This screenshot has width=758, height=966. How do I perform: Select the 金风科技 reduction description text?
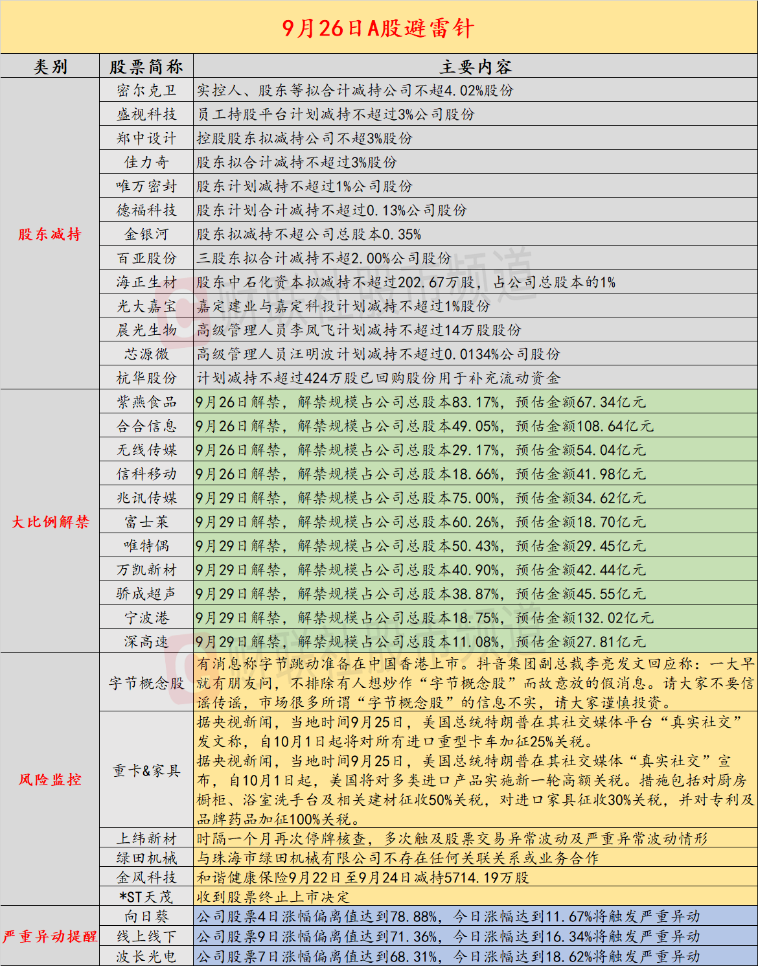[363, 877]
